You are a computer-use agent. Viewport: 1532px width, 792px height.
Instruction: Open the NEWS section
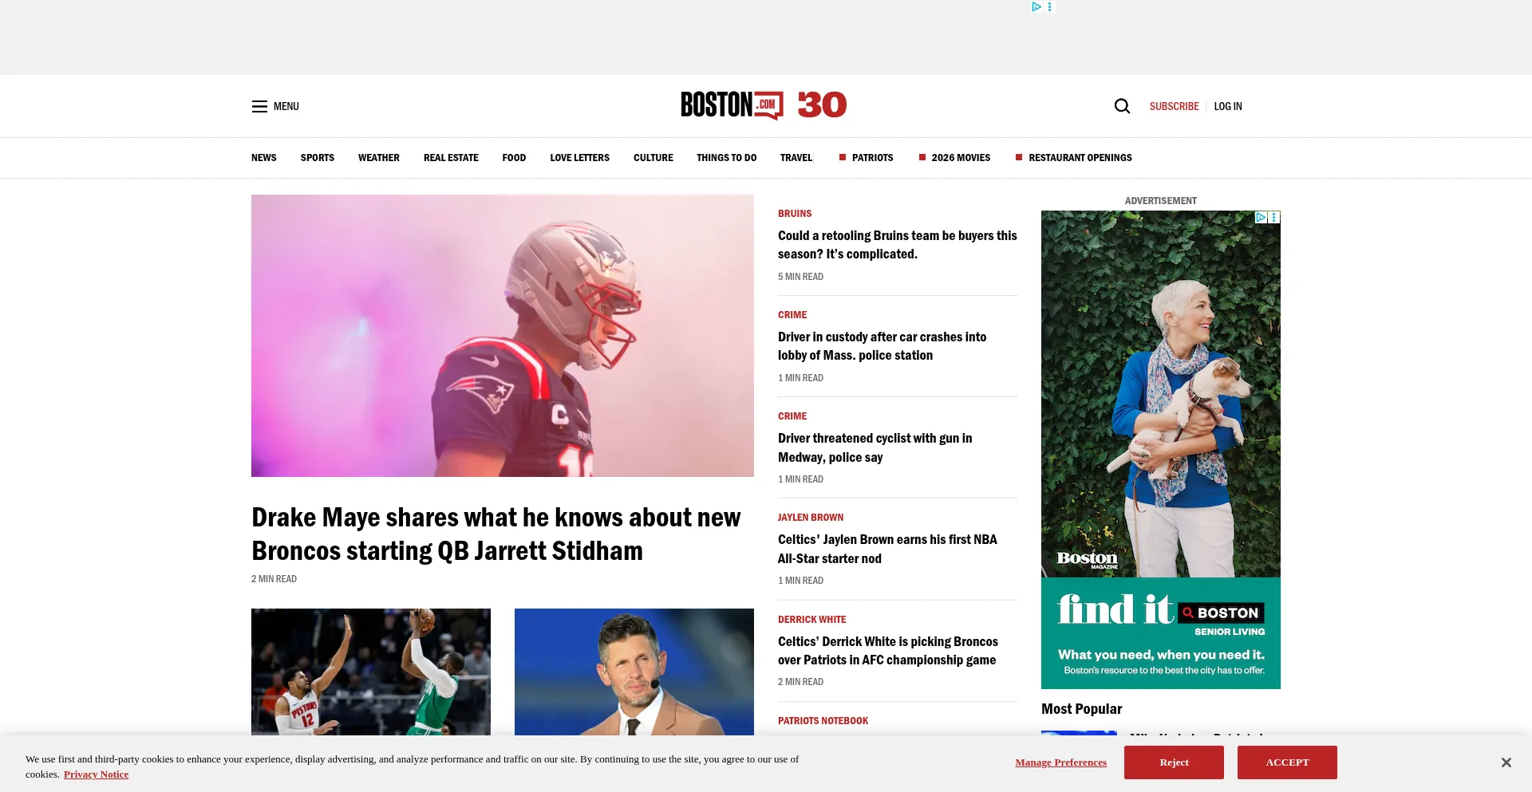pos(263,158)
